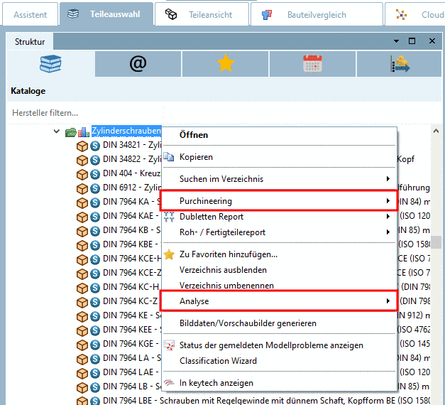This screenshot has height=405, width=445.
Task: Click the box icon of DIN 7964 KA
Action: (82, 202)
